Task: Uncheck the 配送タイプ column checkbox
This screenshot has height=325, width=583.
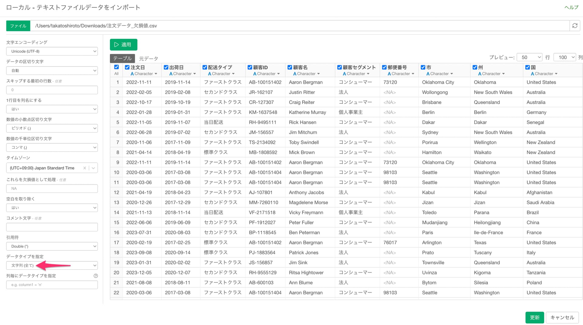Action: (205, 67)
